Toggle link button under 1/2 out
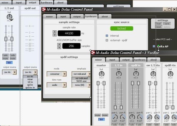 pos(9,63)
